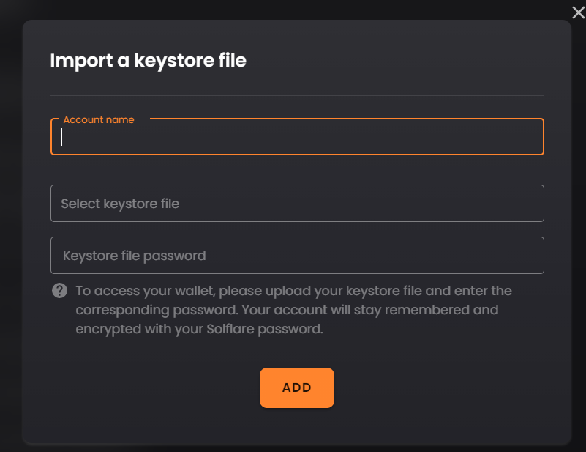Viewport: 586px width, 452px height.
Task: Click the Keystore file password field
Action: pyautogui.click(x=297, y=256)
